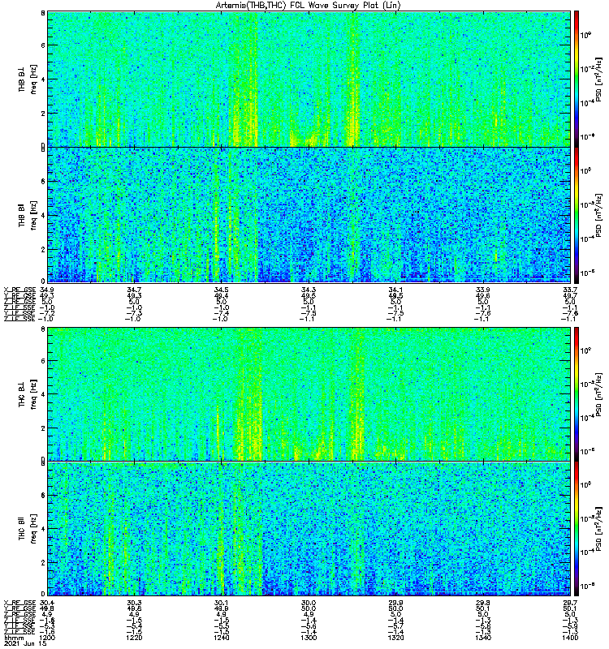
Task: Click the THC B-parallel freq [Hz] axis label
Action: point(33,529)
